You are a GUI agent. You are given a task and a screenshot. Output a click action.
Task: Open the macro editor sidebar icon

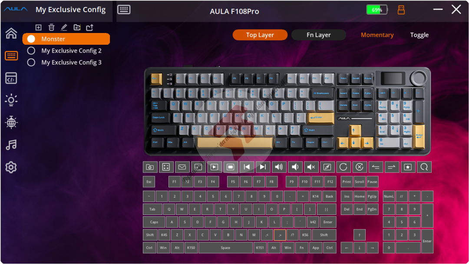click(11, 78)
